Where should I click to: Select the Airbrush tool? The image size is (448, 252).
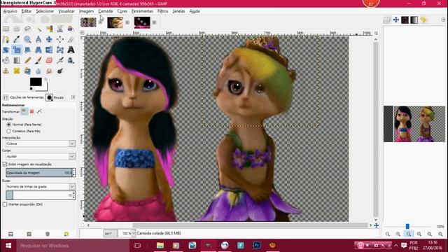60,60
